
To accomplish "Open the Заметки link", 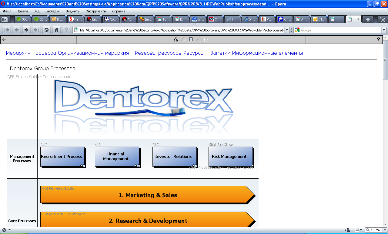I will [220, 53].
